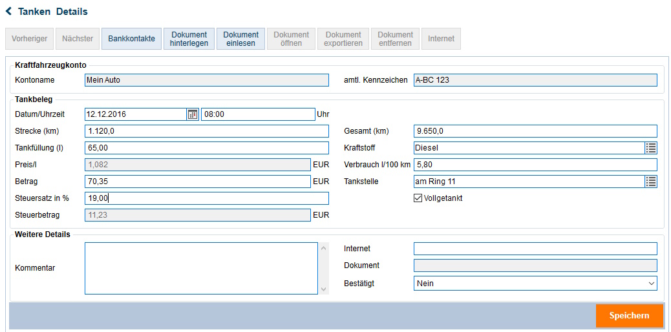Click the Kraftstoff field showing Diesel

pos(529,148)
